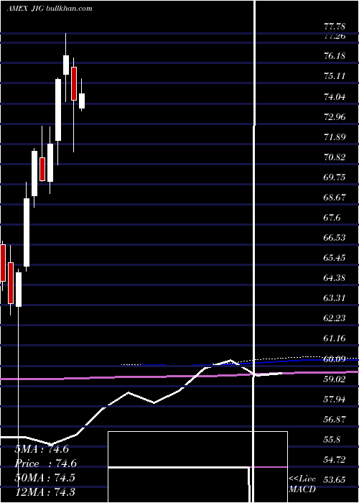Viewport: 359px width, 503px height.
Task: Click the 66.53 price axis label
Action: tap(335, 238)
